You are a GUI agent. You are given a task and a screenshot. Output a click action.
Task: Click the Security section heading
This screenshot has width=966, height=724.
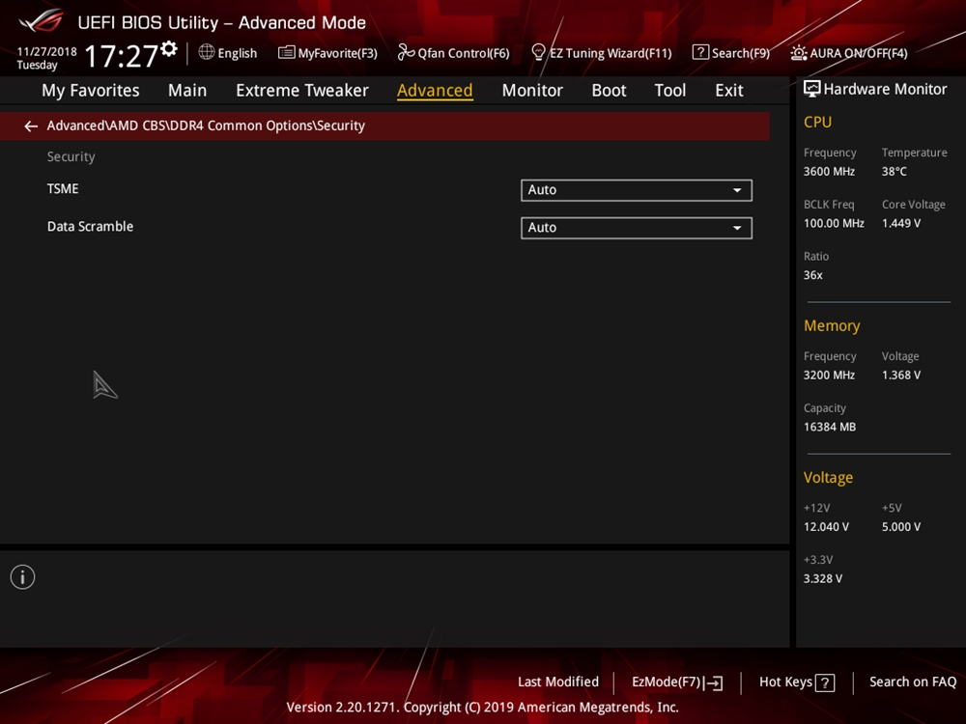(71, 157)
